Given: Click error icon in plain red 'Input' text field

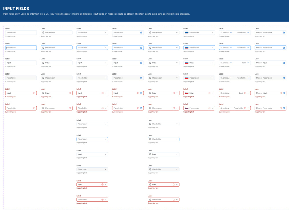Looking at the screenshot, I should tap(34, 93).
